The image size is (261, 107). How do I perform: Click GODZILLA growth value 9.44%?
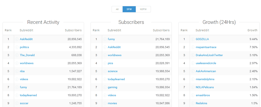click(x=253, y=39)
